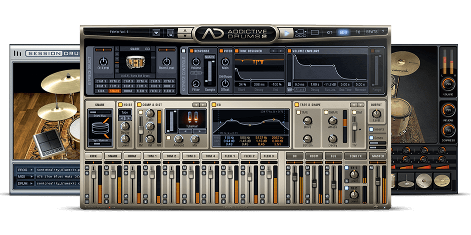Select the HIHAT kitpiece
Viewport: 471px width, 235px height.
pos(129,91)
